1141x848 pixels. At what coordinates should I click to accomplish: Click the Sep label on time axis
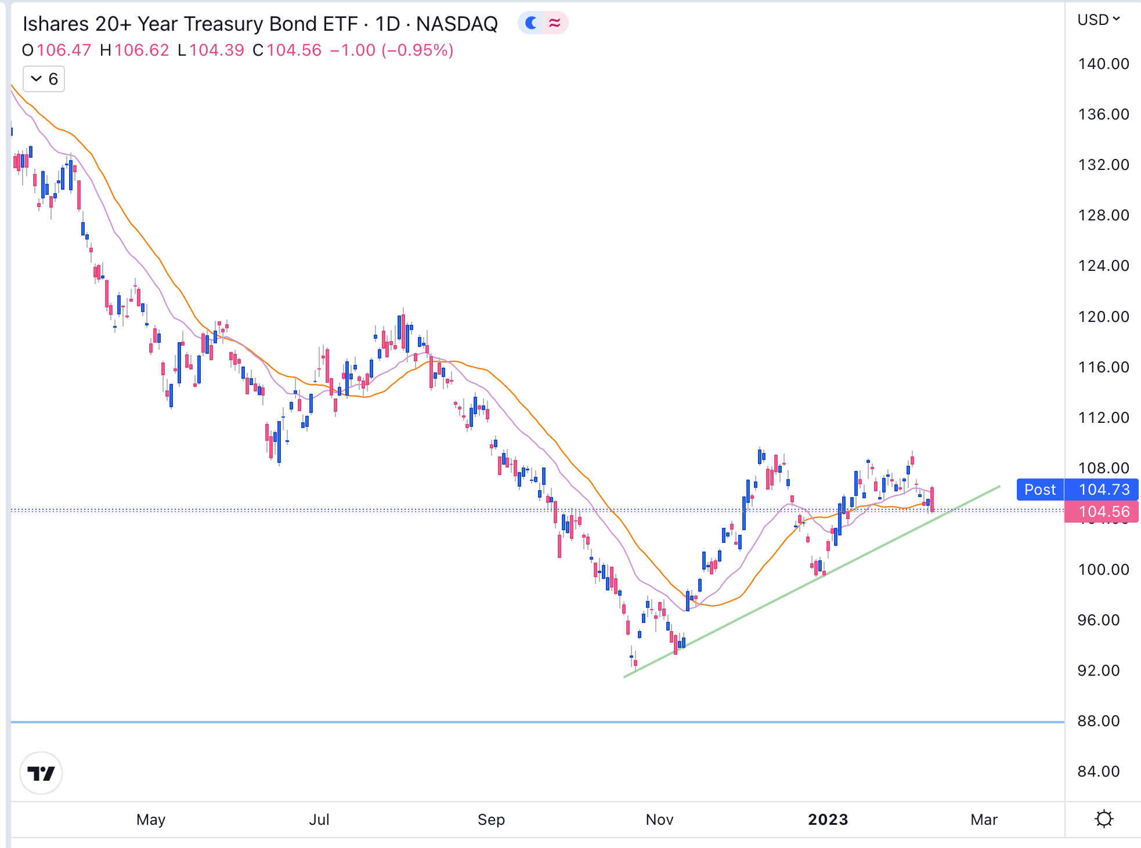491,820
